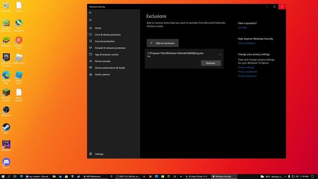Viewport: 318px width, 179px height.
Task: Open Windows Security Settings
Action: click(99, 154)
